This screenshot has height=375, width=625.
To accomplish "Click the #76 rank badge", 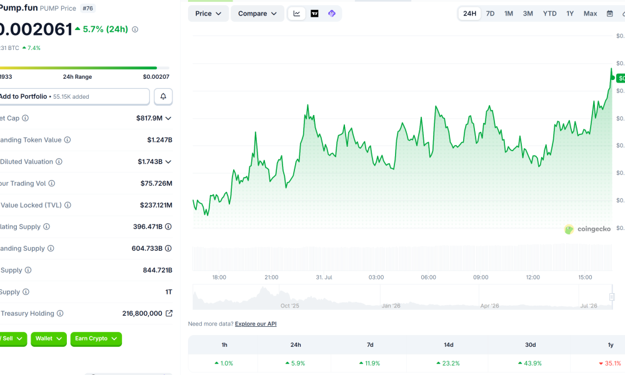I will [87, 8].
